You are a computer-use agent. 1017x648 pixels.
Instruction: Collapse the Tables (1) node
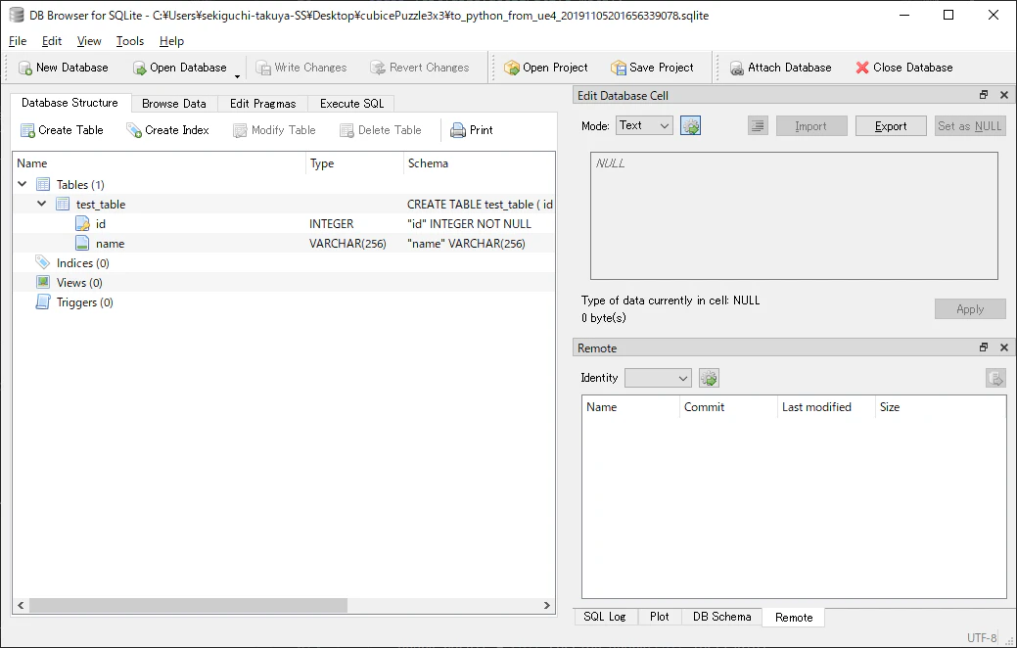[23, 184]
